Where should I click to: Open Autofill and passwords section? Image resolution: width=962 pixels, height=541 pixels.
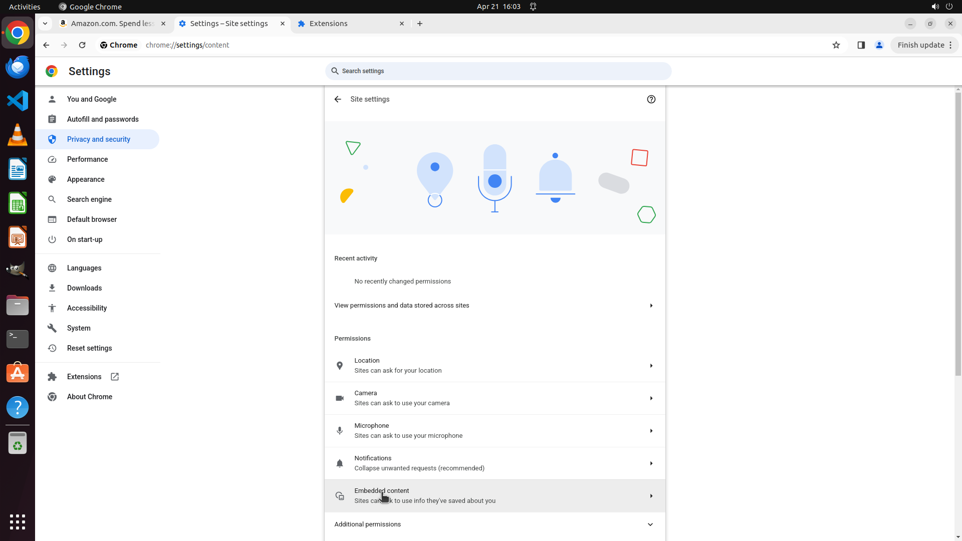pyautogui.click(x=103, y=119)
